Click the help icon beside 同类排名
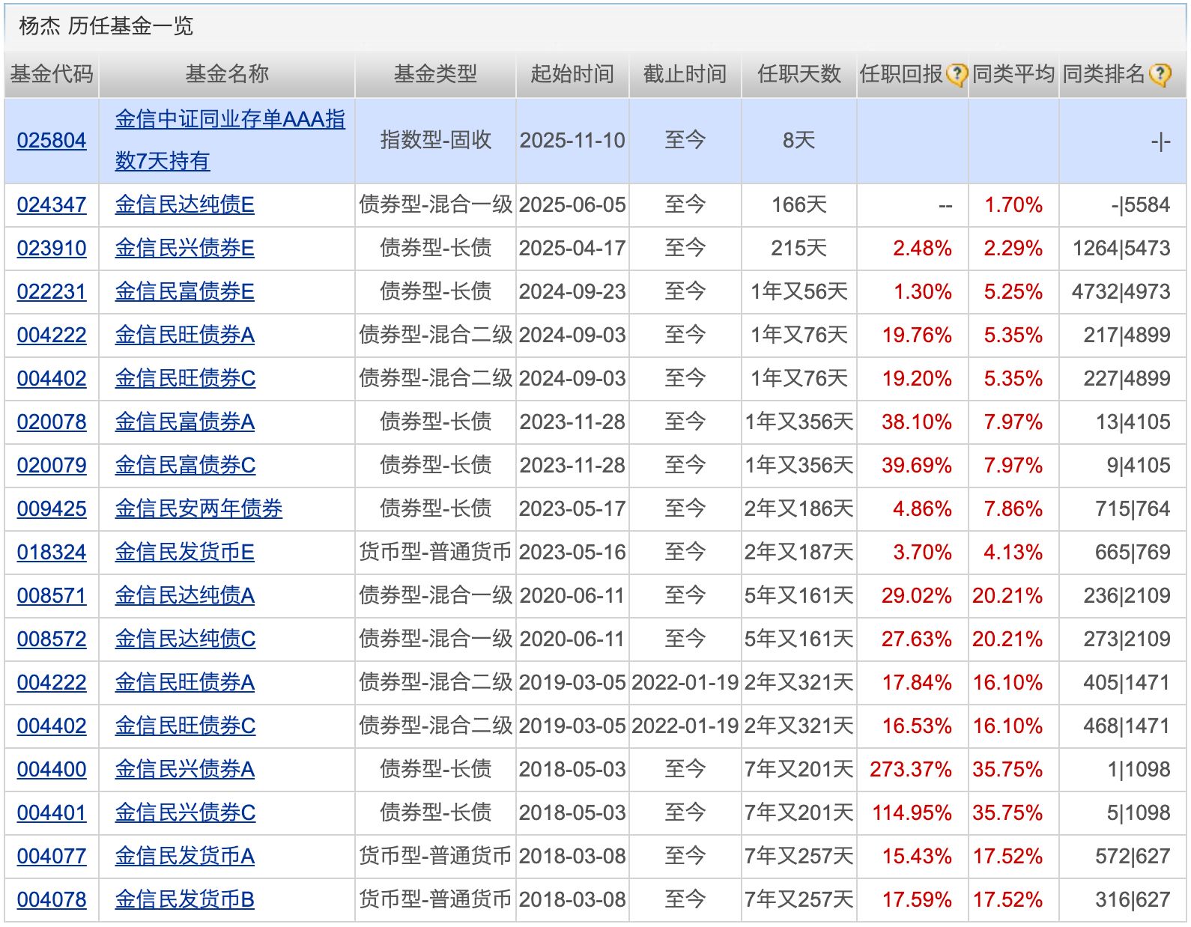The height and width of the screenshot is (927, 1191). (x=1160, y=74)
